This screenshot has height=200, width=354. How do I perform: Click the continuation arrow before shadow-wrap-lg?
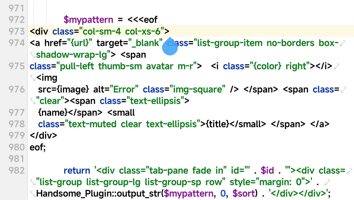[33, 55]
